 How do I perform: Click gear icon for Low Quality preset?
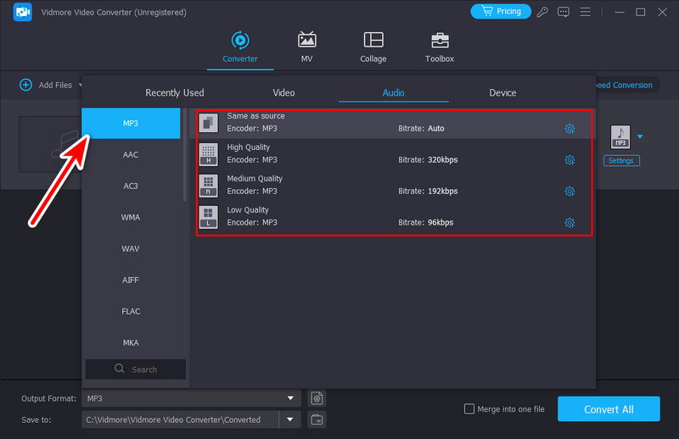point(570,223)
